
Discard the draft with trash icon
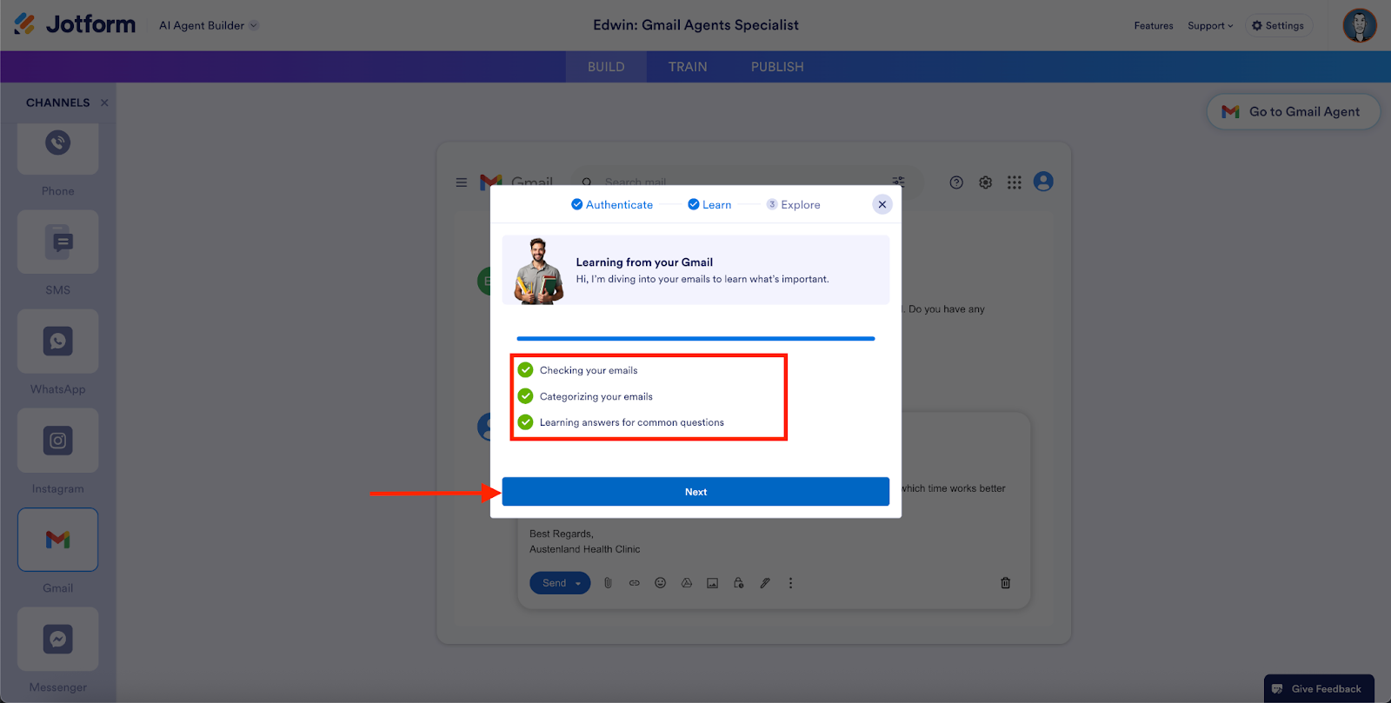pos(1006,583)
